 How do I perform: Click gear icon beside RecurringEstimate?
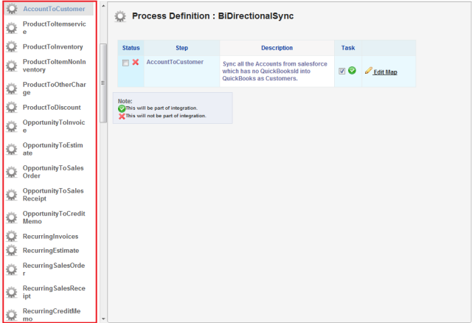point(11,251)
